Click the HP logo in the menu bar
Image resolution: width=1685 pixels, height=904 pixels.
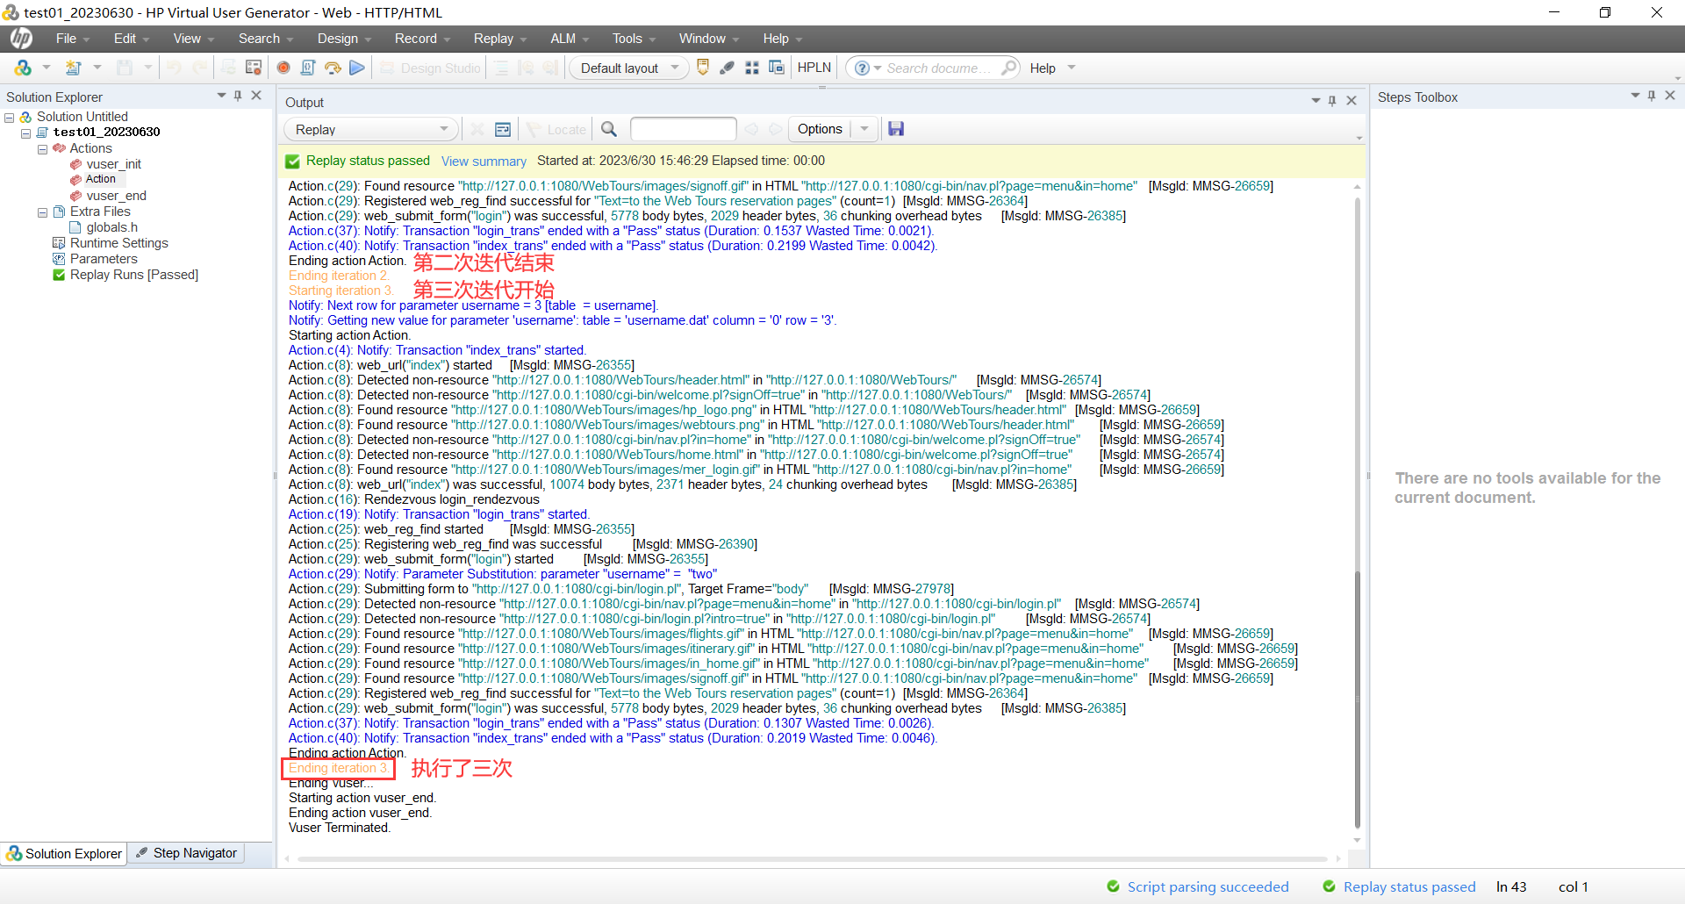[21, 39]
